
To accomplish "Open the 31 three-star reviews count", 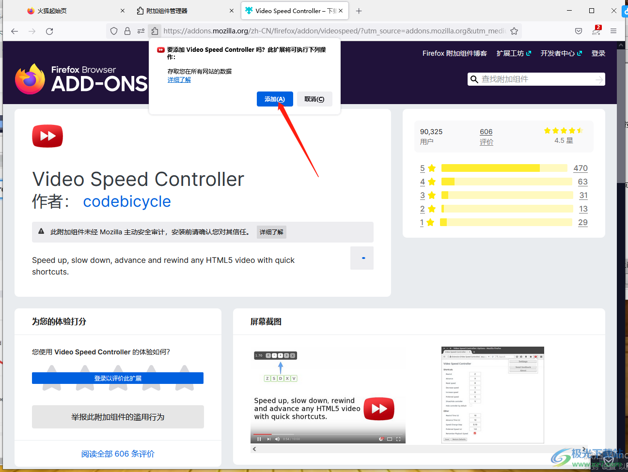I will 583,195.
